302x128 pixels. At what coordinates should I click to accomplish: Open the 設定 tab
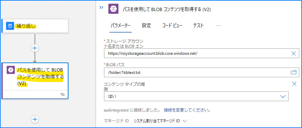[147, 26]
